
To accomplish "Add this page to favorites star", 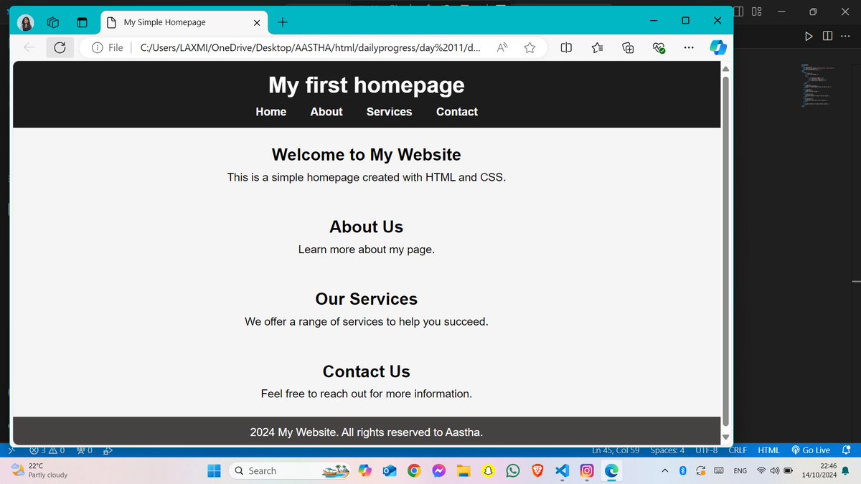I will point(530,47).
